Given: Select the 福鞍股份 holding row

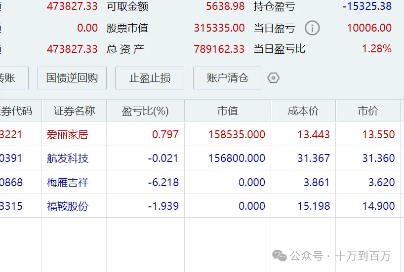Looking at the screenshot, I should coord(68,206).
